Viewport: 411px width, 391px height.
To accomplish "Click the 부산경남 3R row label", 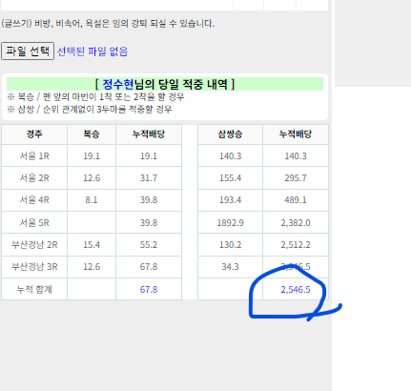I will [x=34, y=267].
